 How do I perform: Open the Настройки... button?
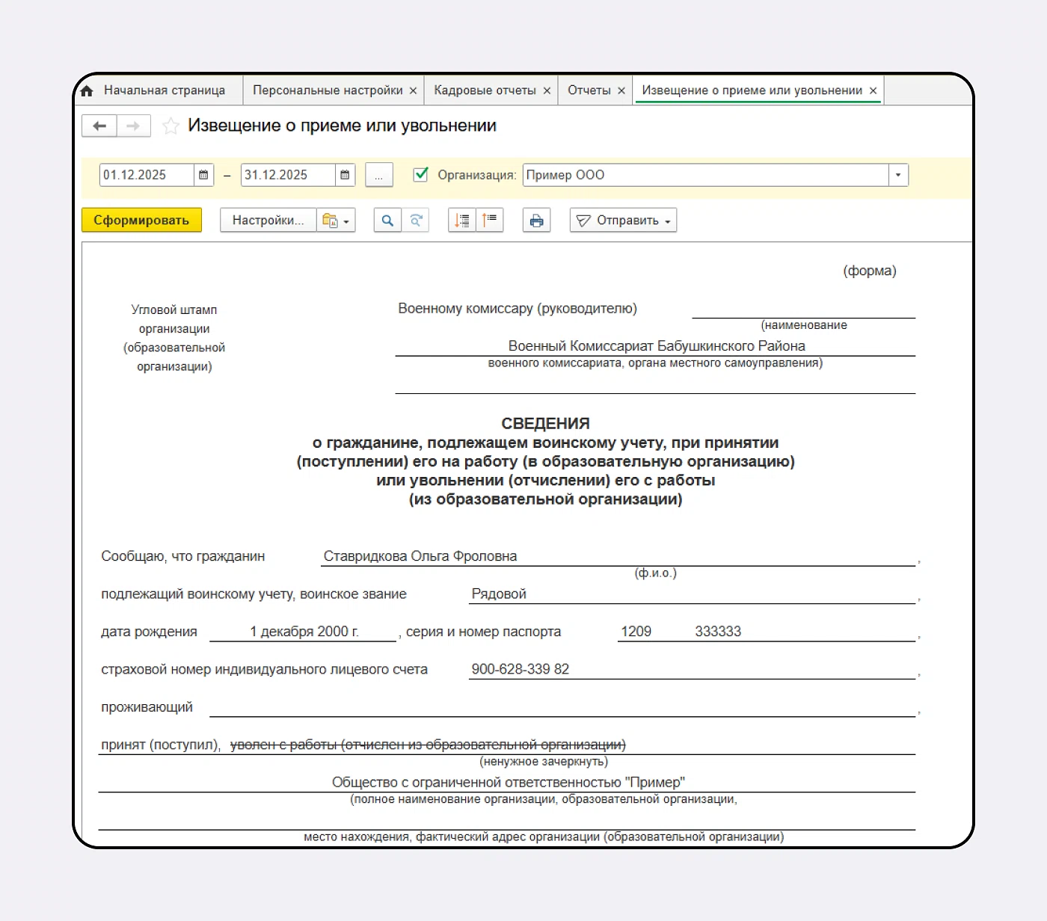268,221
